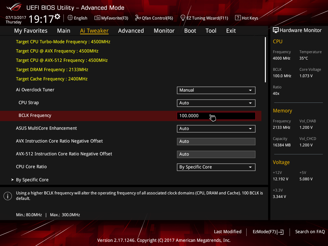Click CPU temperature value 35°C

pyautogui.click(x=304, y=58)
